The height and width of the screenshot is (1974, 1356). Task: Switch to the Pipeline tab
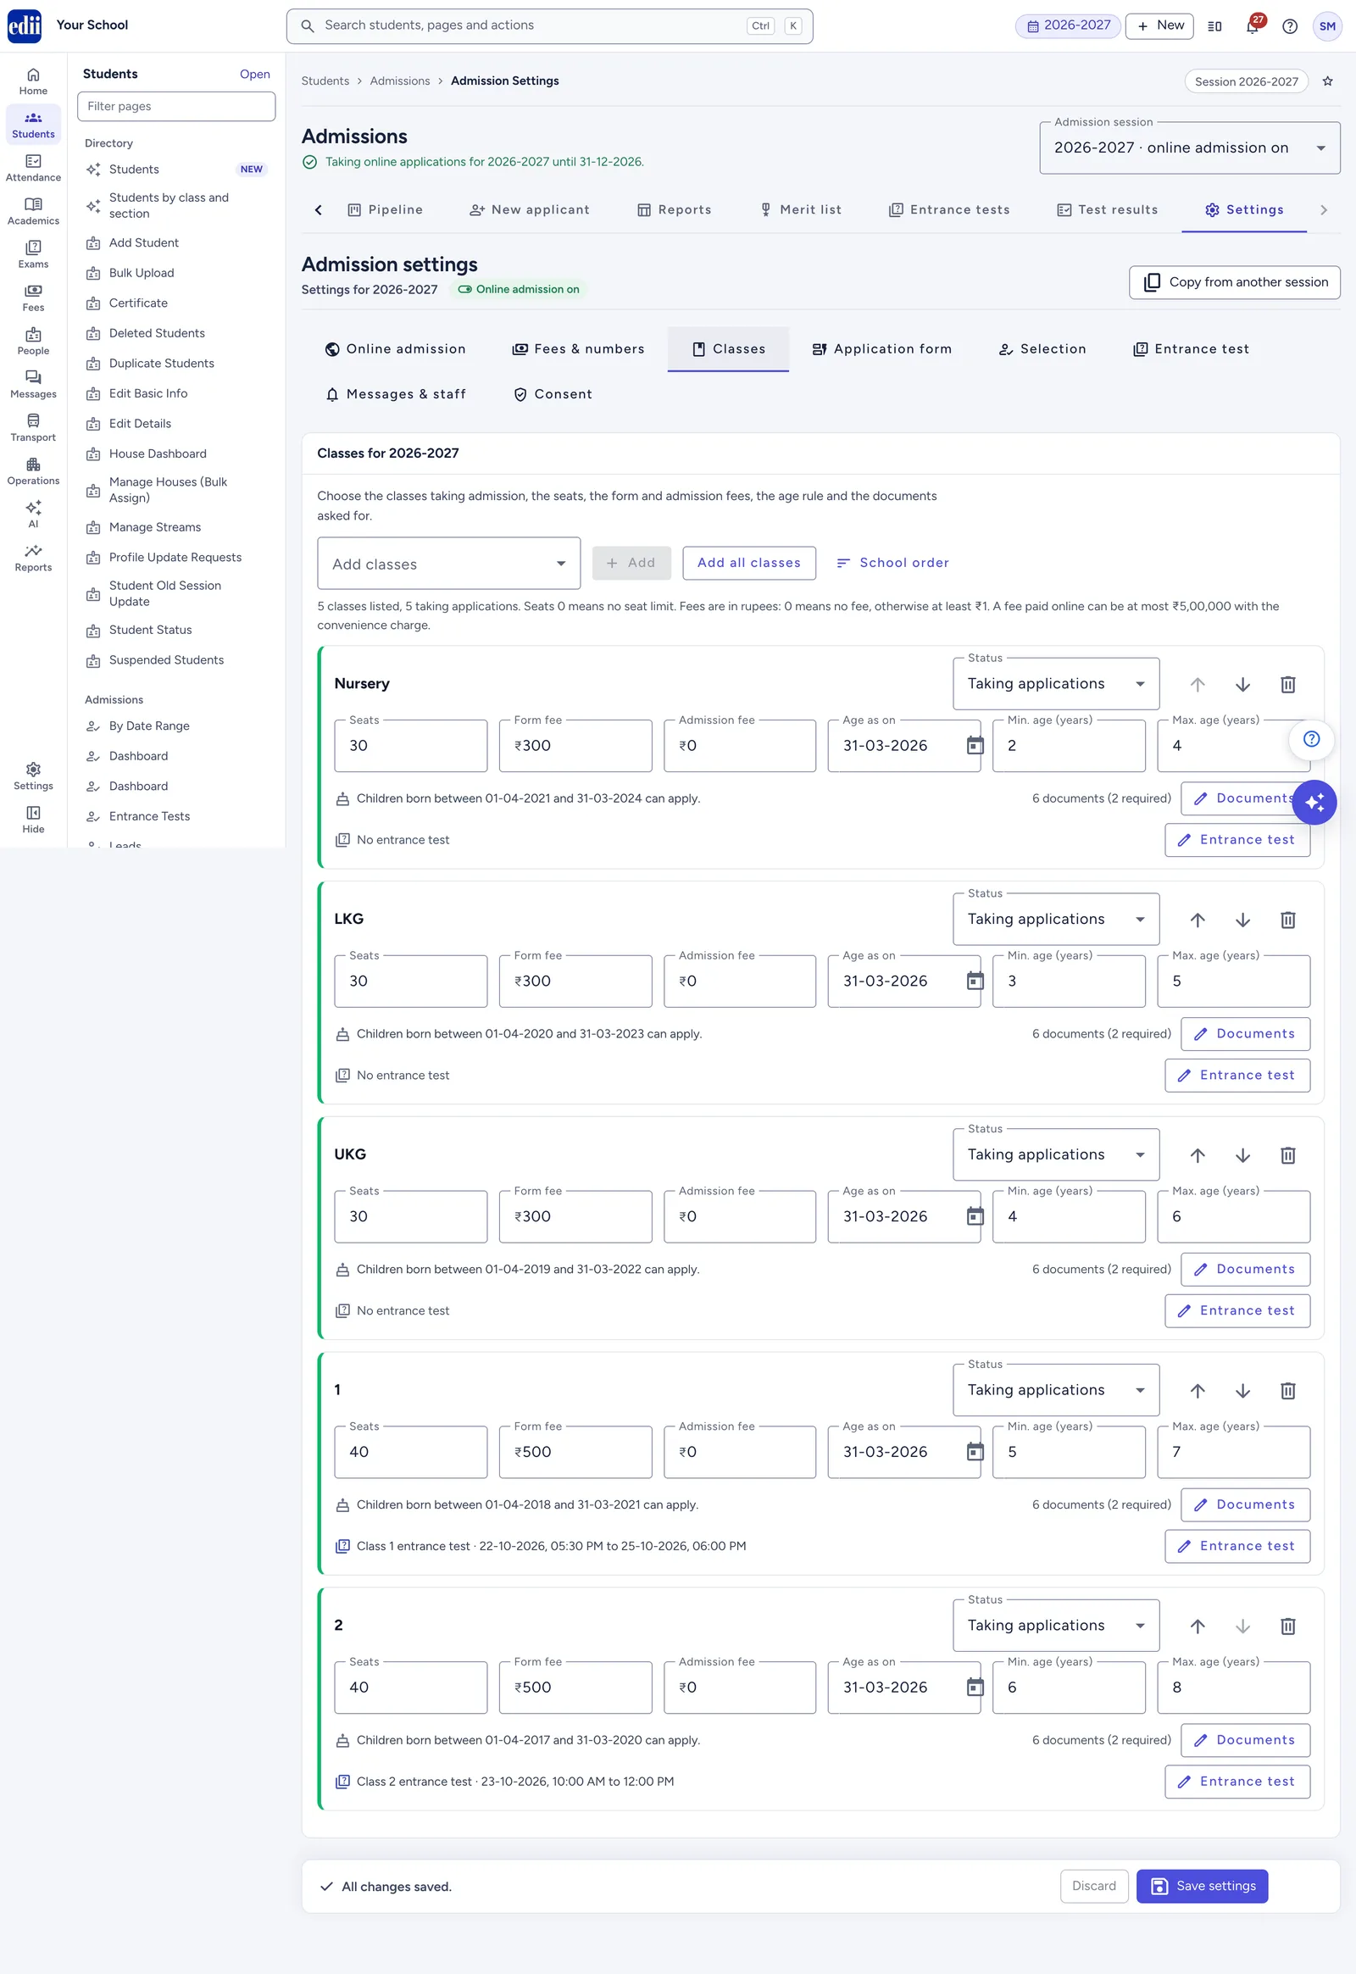point(385,210)
